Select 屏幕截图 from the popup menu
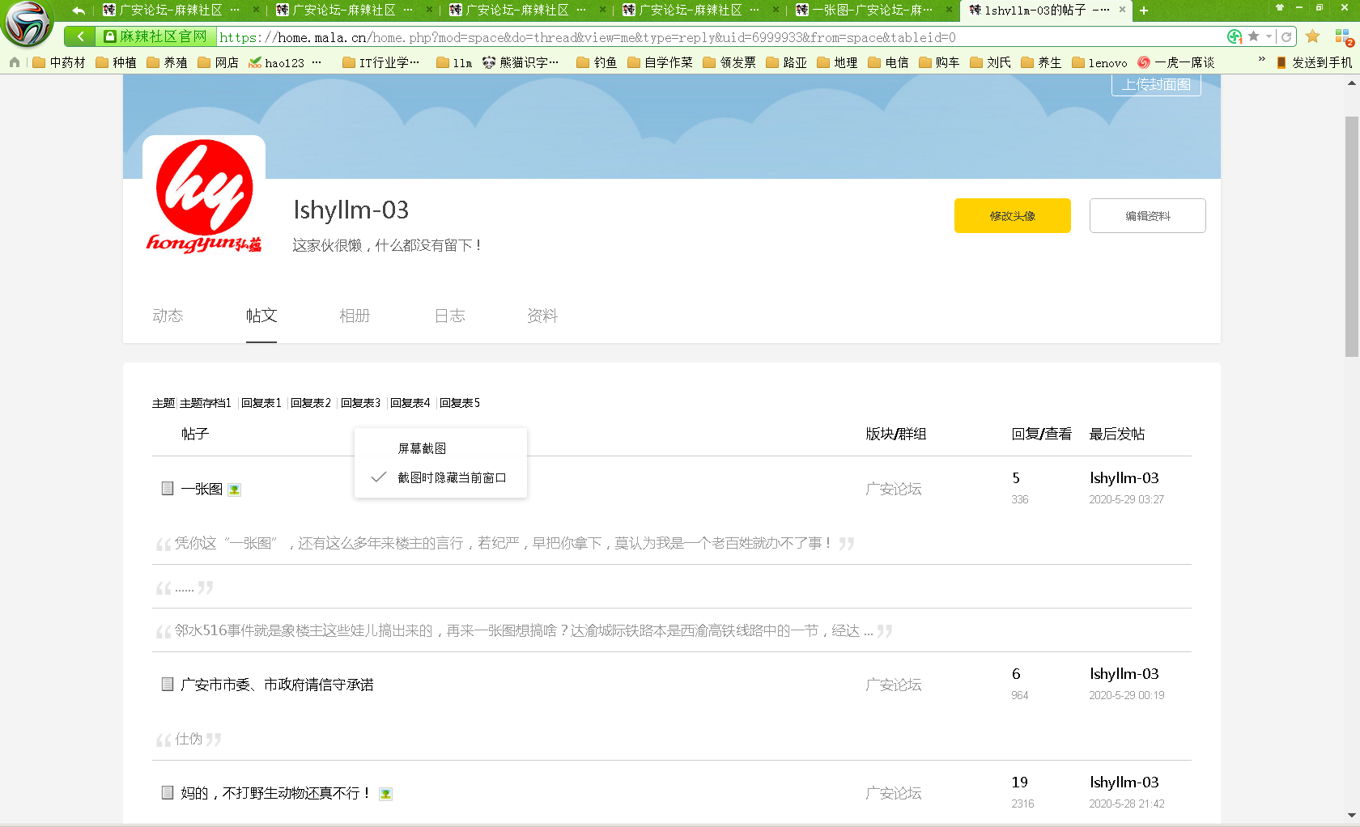This screenshot has width=1360, height=827. pyautogui.click(x=422, y=448)
